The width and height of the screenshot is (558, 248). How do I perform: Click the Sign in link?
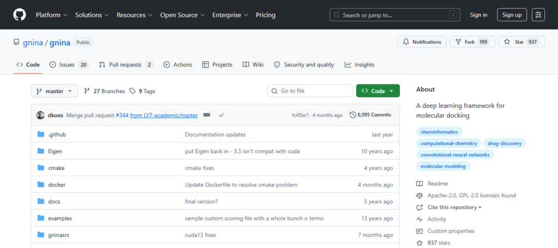(478, 15)
